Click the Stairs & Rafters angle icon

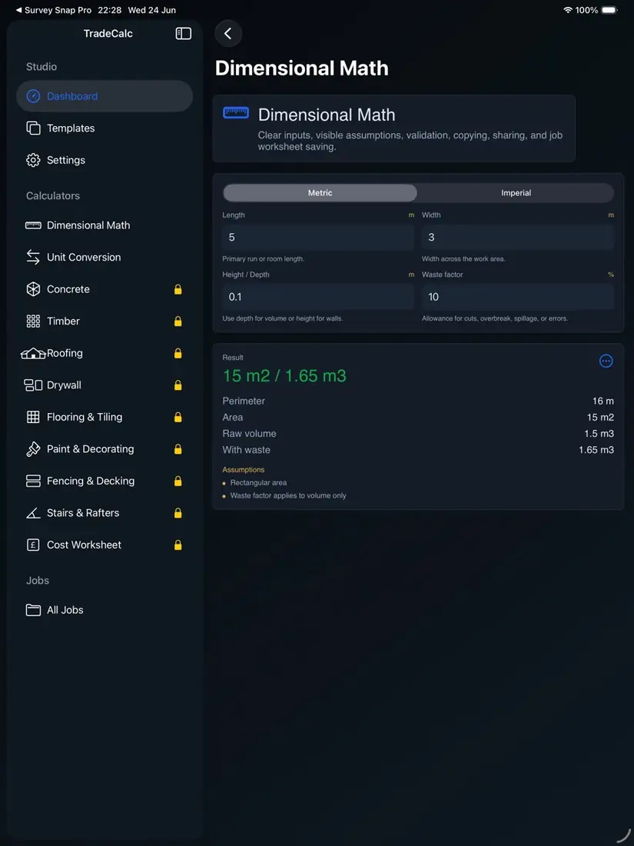pos(33,513)
